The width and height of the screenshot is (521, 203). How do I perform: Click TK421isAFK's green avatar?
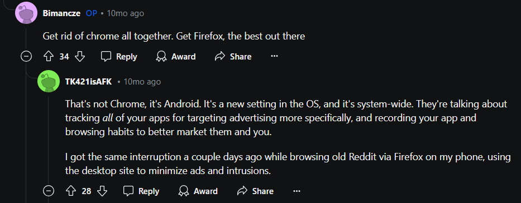pyautogui.click(x=49, y=81)
